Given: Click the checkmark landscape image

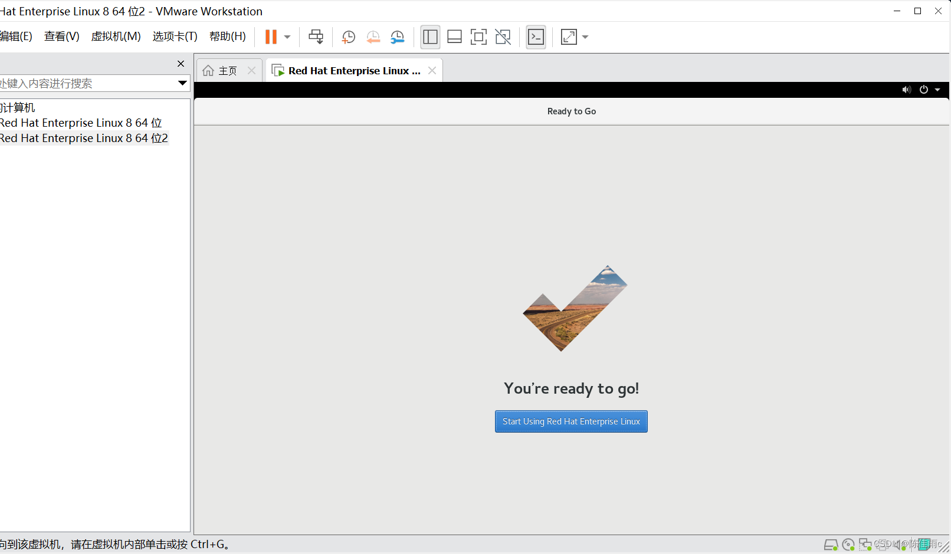Looking at the screenshot, I should [x=575, y=308].
